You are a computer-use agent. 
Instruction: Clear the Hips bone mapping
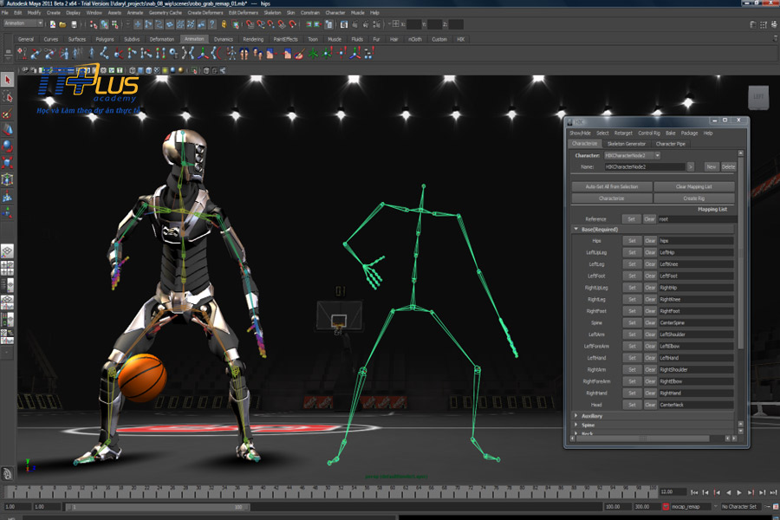[650, 241]
